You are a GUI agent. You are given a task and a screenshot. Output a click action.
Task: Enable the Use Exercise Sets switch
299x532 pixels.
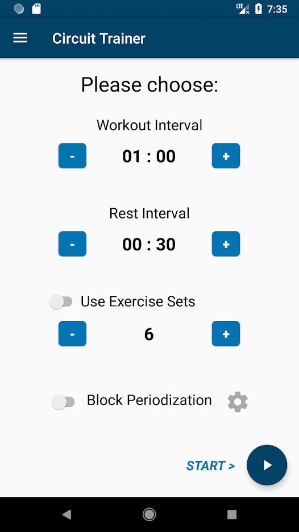coord(61,302)
